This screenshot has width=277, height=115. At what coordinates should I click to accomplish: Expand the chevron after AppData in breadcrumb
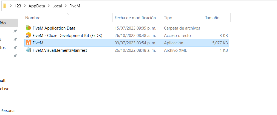(x=49, y=5)
